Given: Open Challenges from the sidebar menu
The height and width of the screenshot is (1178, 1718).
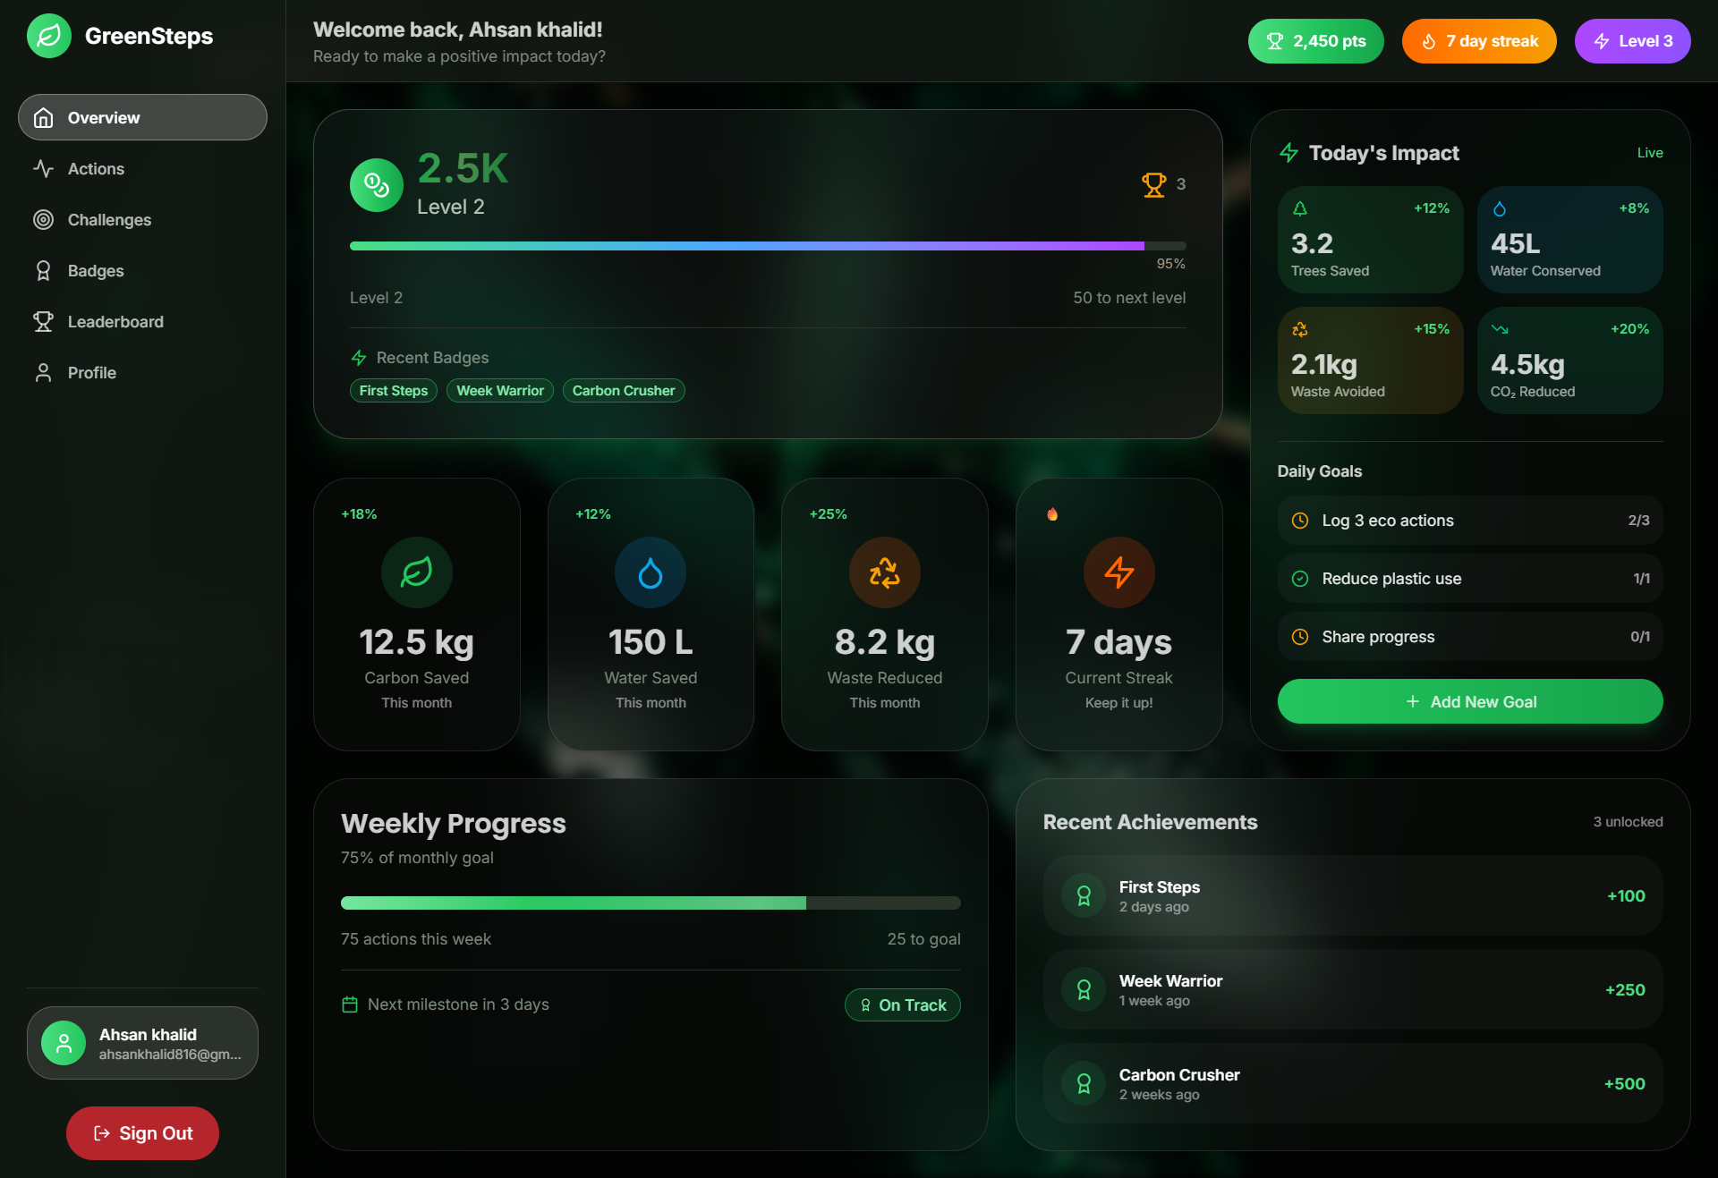Looking at the screenshot, I should pyautogui.click(x=109, y=220).
